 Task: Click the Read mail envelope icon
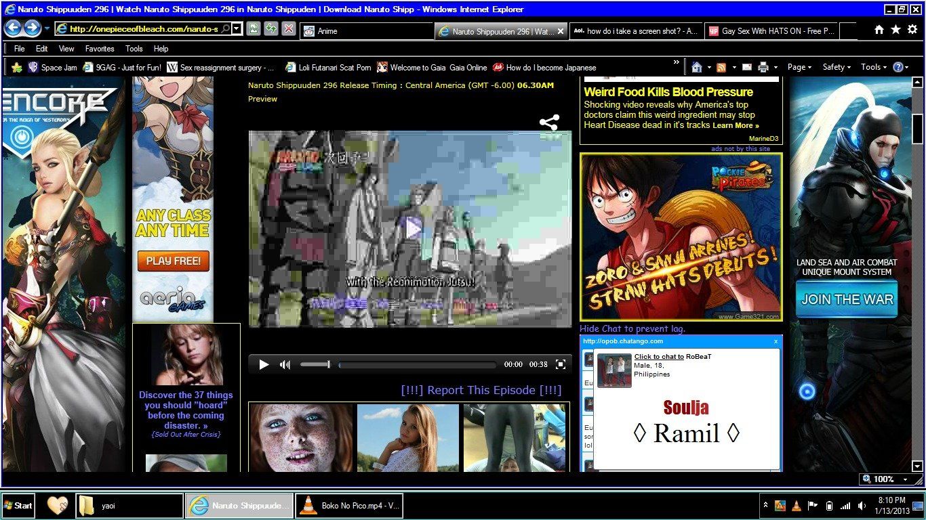746,67
